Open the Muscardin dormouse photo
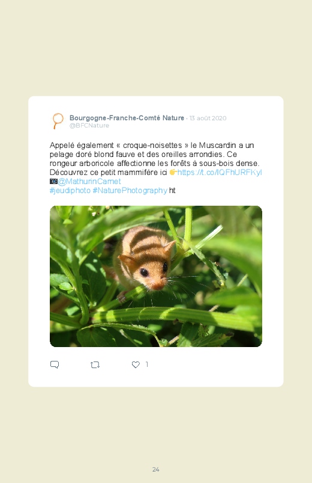The height and width of the screenshot is (483, 312). [x=156, y=276]
